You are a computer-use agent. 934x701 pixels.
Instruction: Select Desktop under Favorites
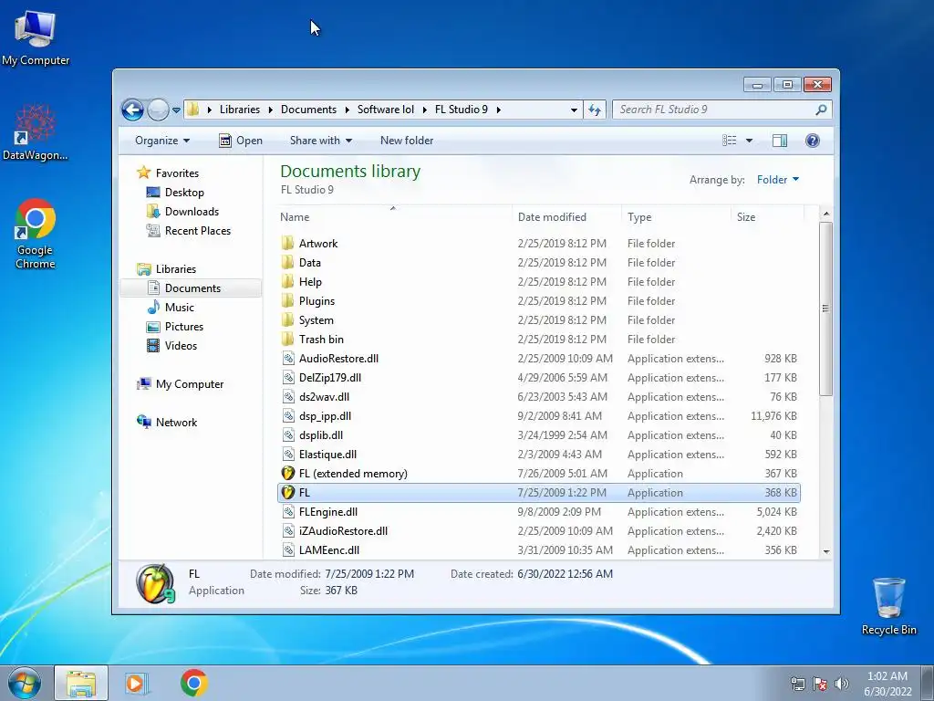tap(184, 193)
